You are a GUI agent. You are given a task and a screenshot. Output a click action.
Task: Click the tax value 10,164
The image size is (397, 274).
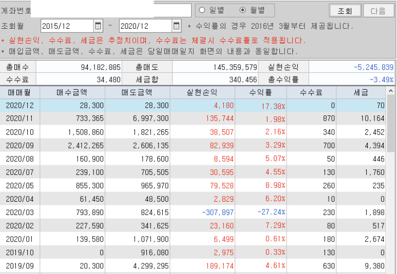point(373,119)
